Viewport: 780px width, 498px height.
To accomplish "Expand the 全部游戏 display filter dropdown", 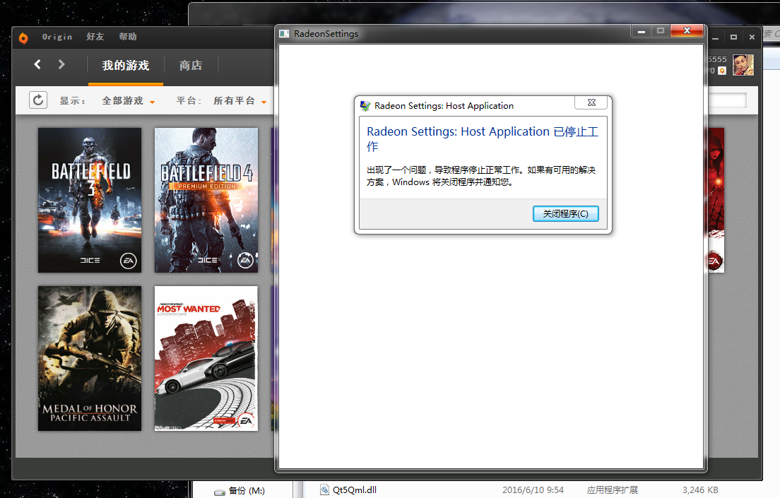I will [x=129, y=101].
